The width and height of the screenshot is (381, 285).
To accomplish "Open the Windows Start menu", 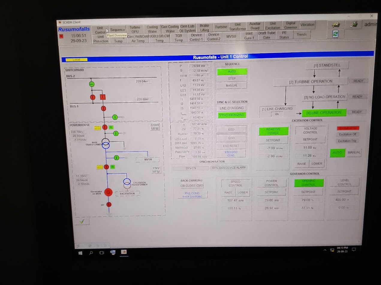I will (x=80, y=253).
